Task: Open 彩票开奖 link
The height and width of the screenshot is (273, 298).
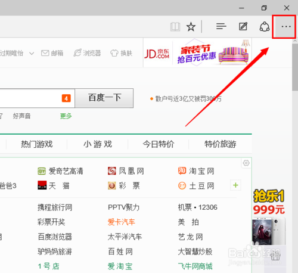Action: coord(51,222)
